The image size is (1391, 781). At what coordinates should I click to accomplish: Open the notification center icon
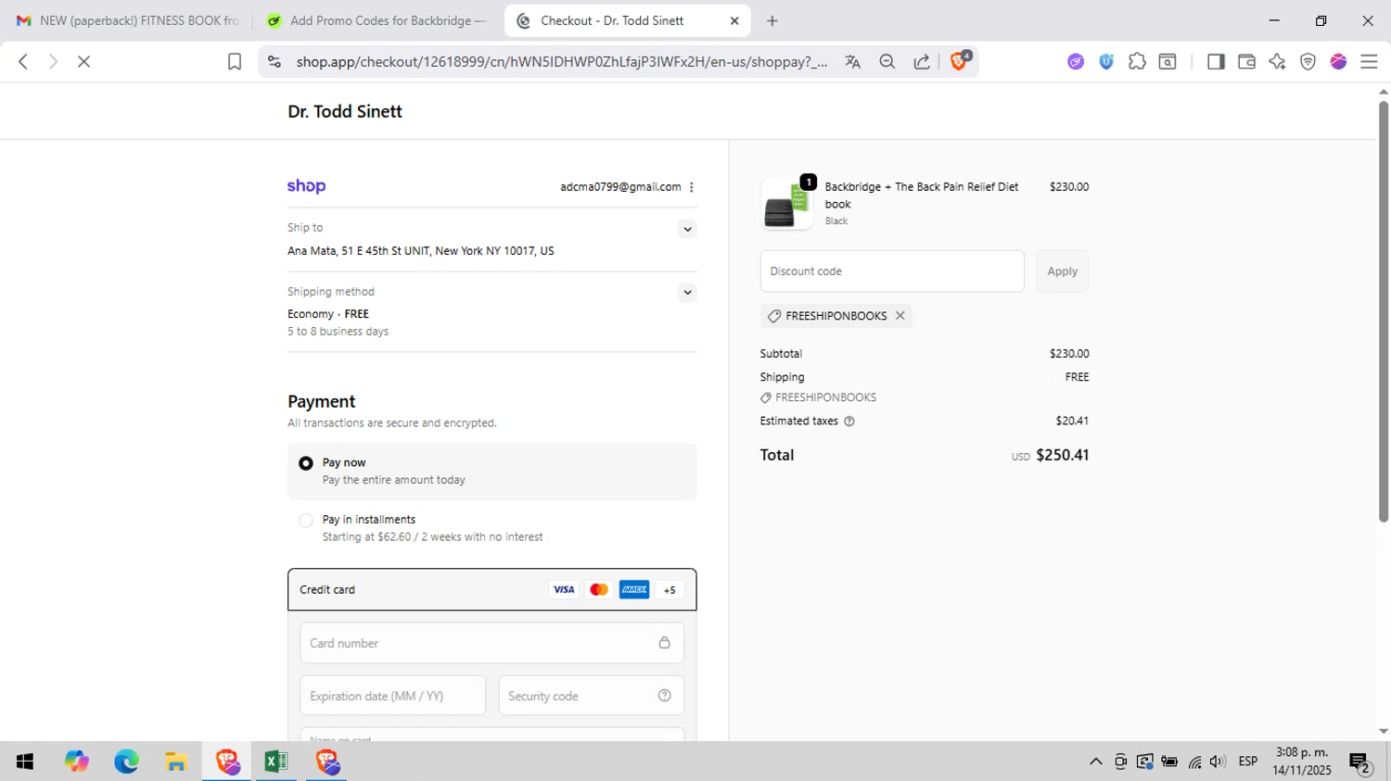click(1360, 763)
